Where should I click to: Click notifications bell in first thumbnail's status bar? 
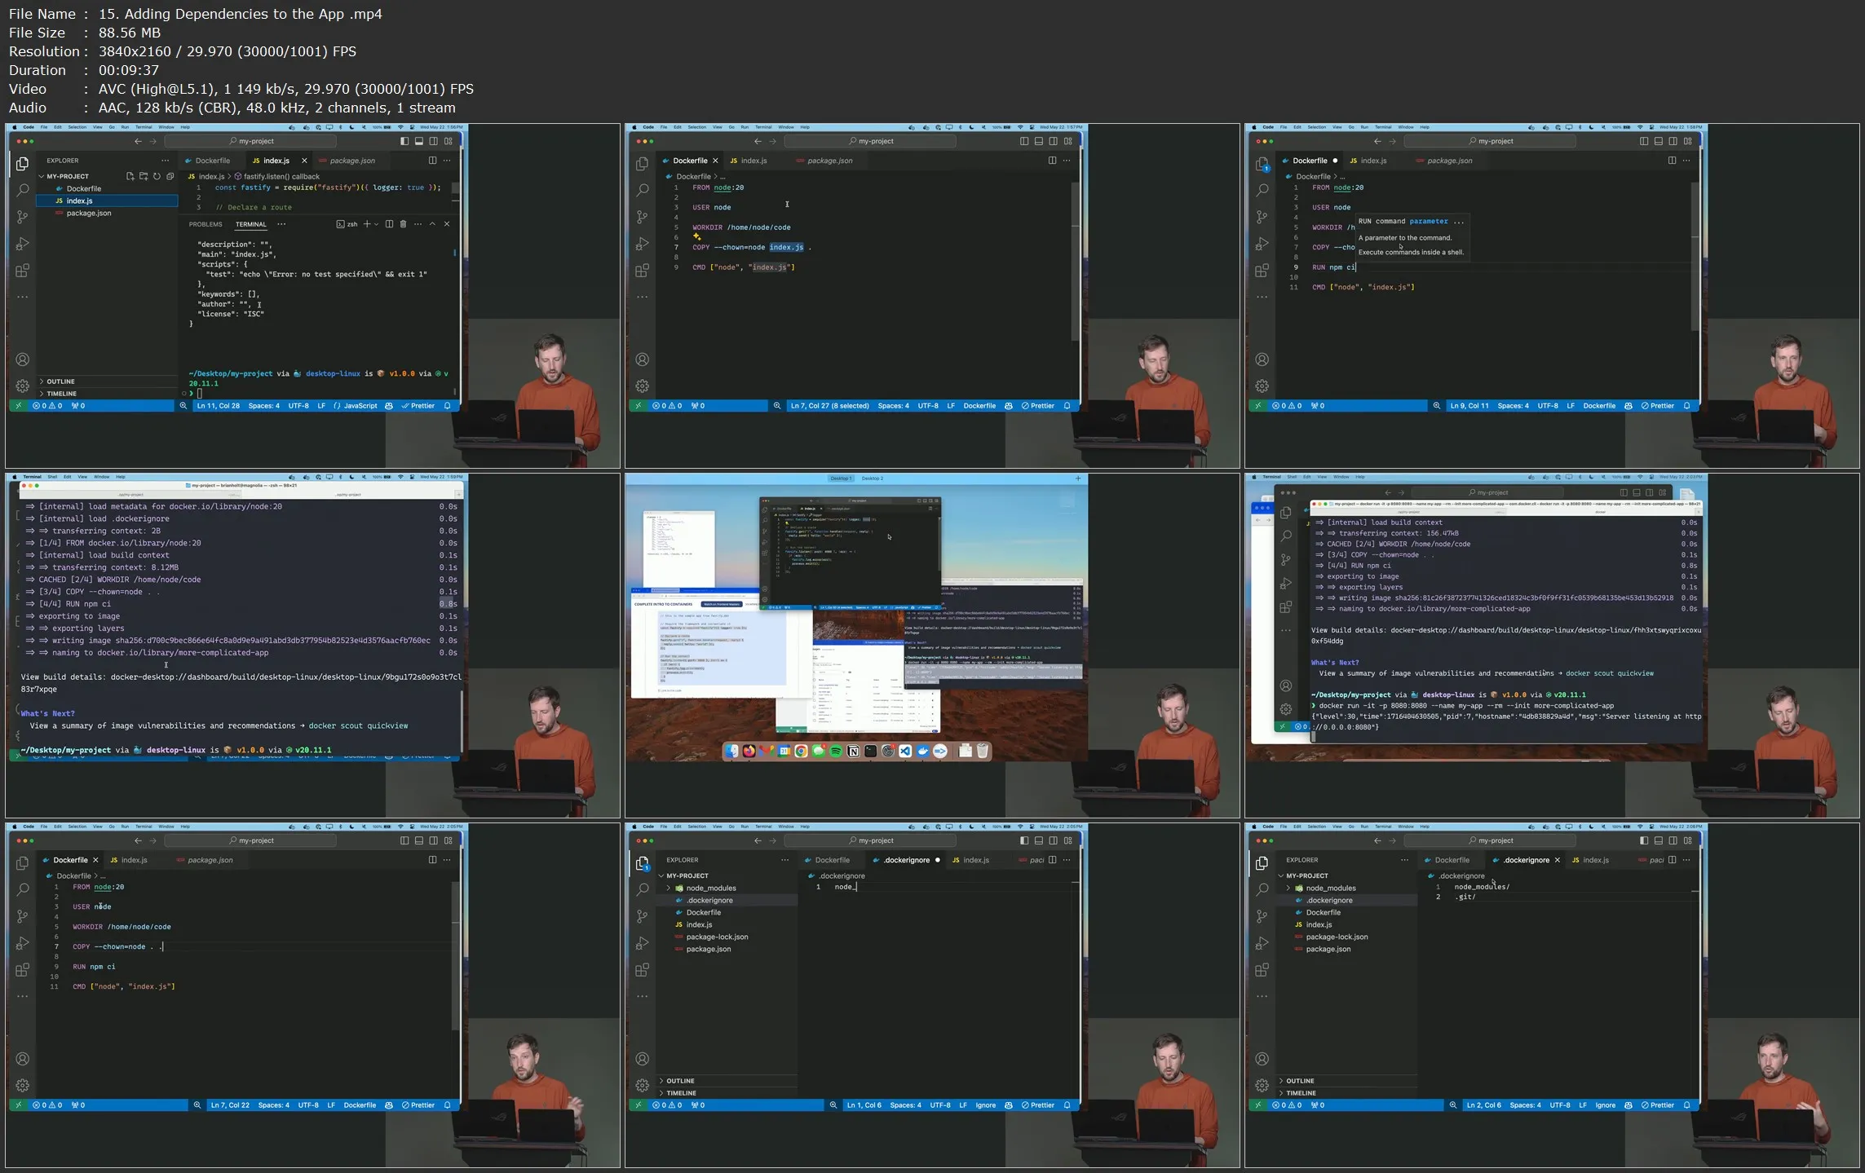[447, 406]
